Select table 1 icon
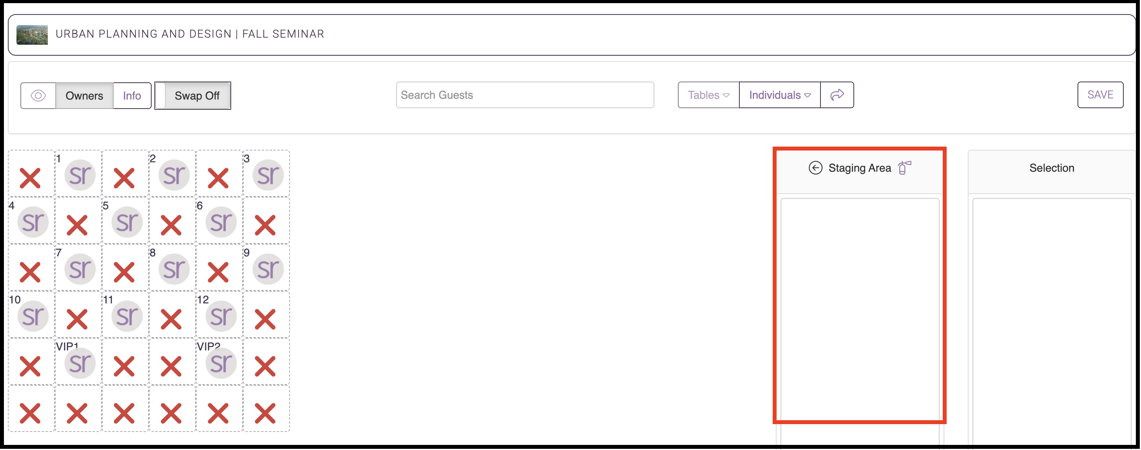Screen dimensions: 1141x450 click(x=80, y=175)
